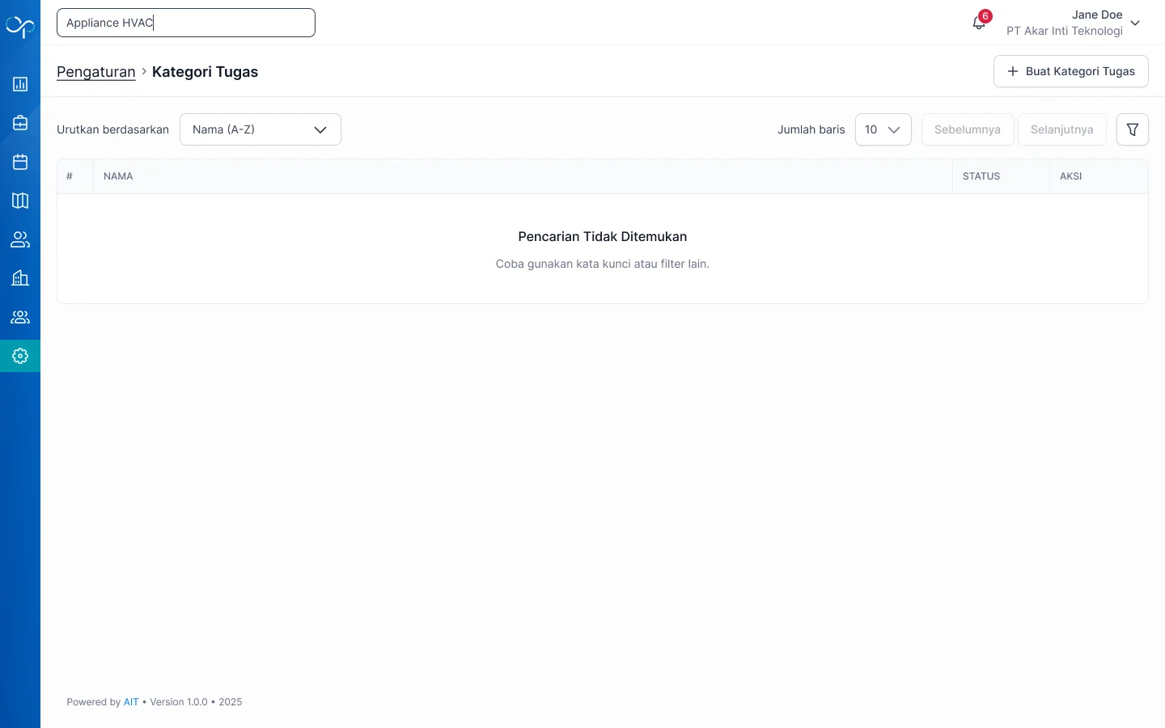Viewport: 1165px width, 728px height.
Task: Open the map icon in sidebar
Action: coord(20,201)
